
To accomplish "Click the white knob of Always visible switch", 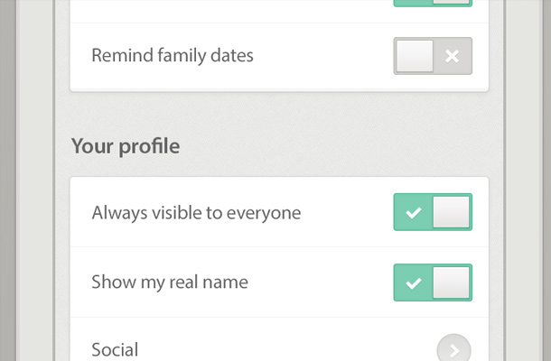I will [x=452, y=213].
